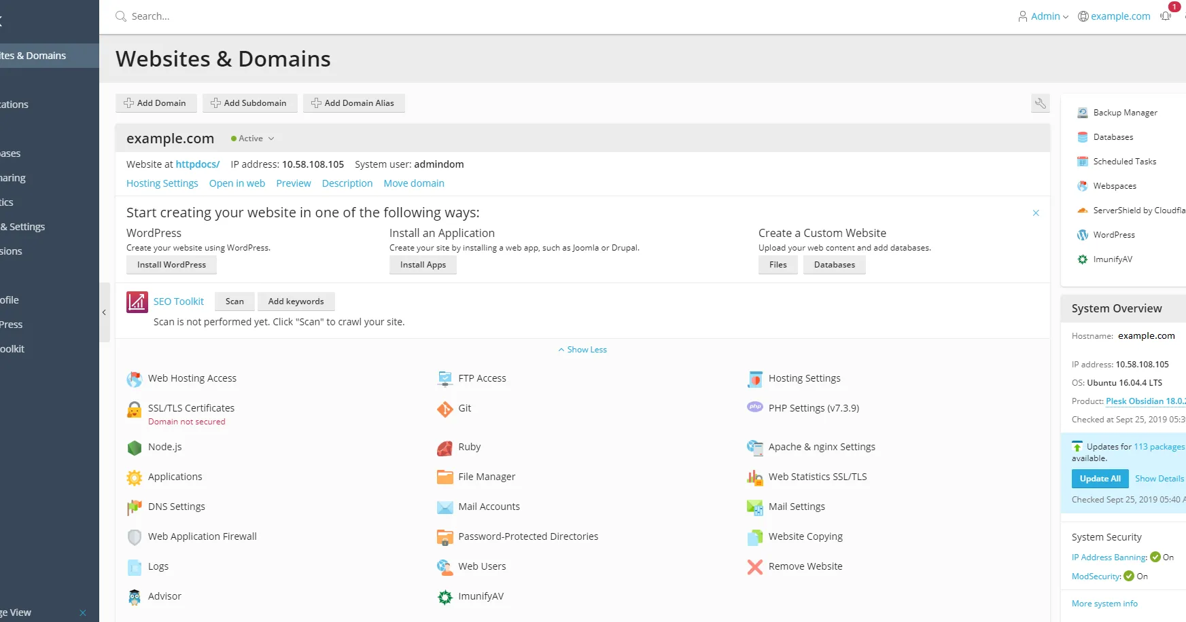Click the IP Address Banning link
The height and width of the screenshot is (622, 1186).
[1109, 557]
